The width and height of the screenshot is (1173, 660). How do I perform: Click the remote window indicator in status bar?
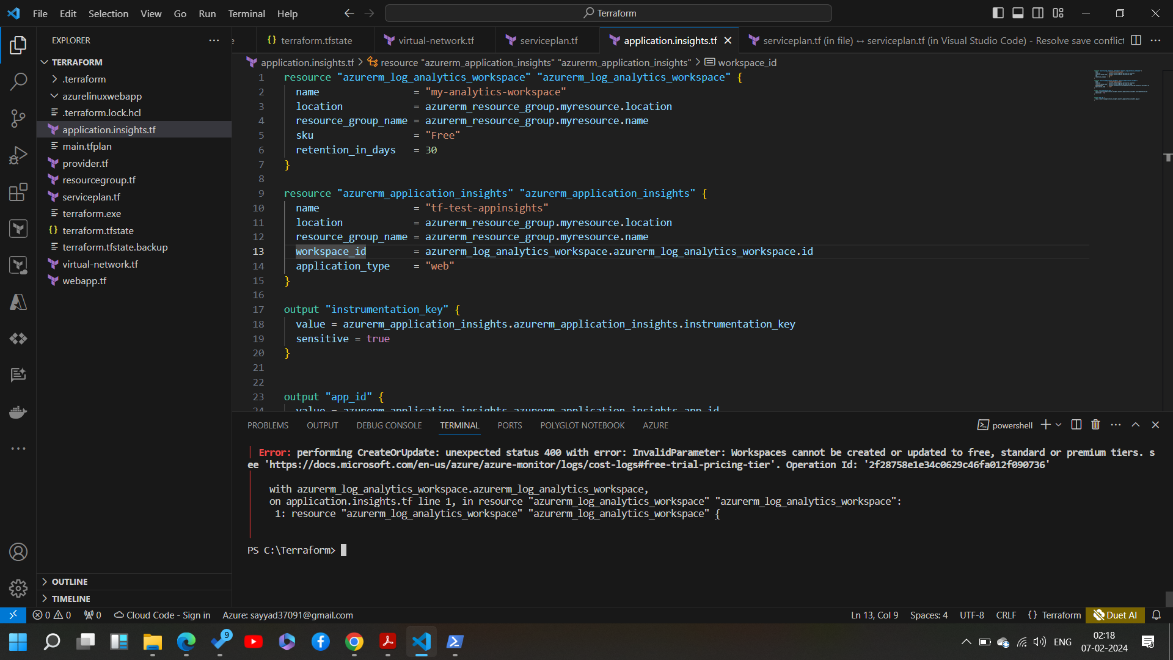pos(13,615)
